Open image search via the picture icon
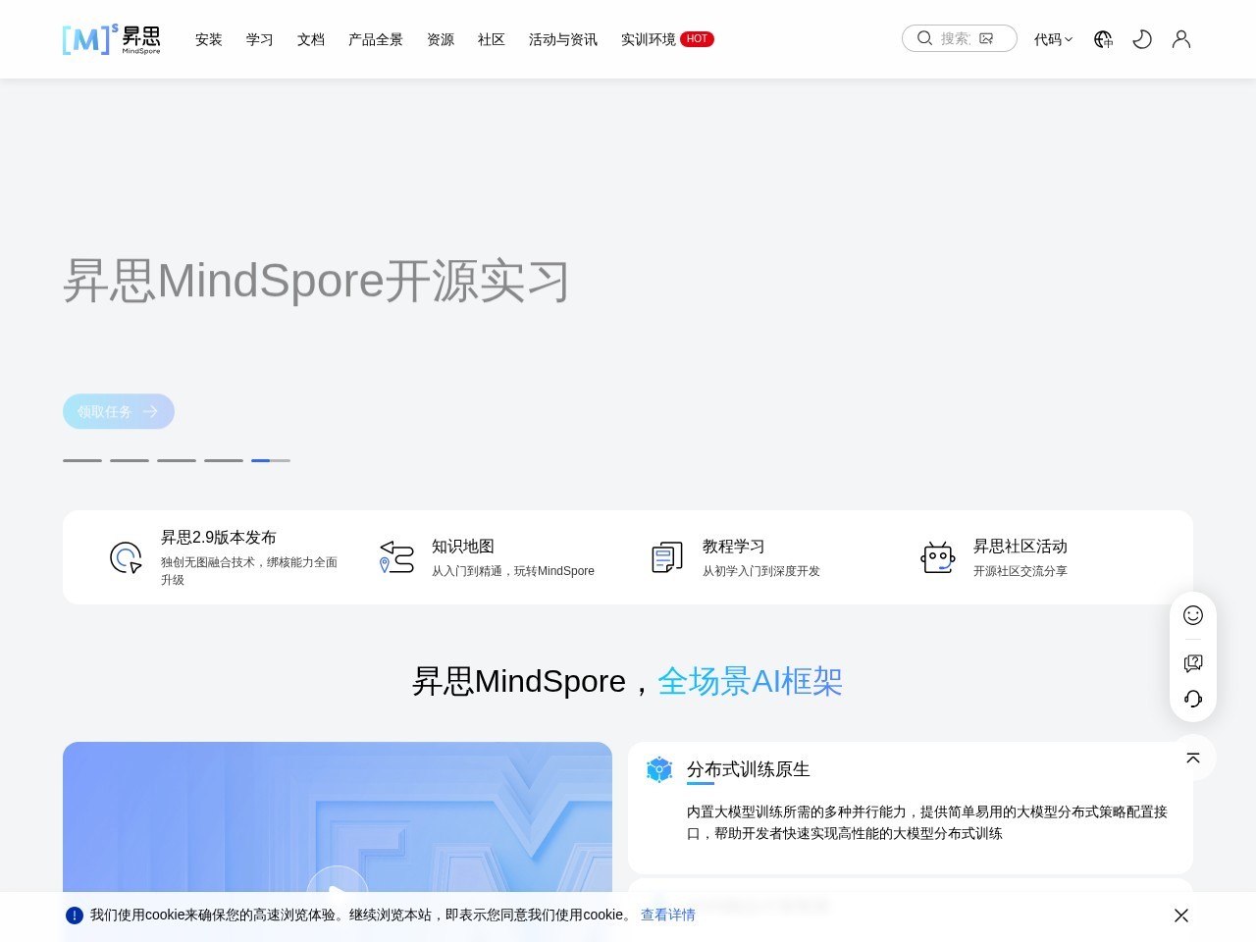 (x=986, y=38)
